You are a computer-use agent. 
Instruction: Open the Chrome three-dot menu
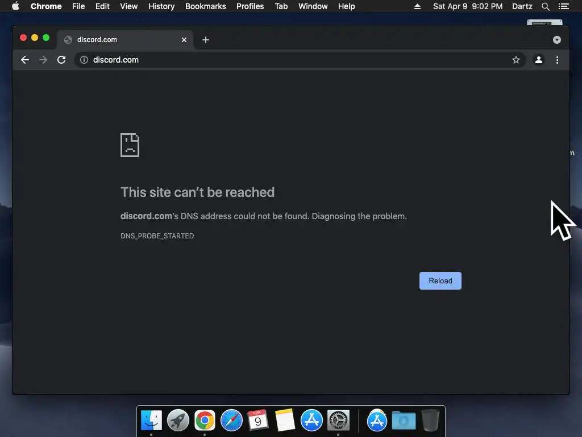point(557,60)
